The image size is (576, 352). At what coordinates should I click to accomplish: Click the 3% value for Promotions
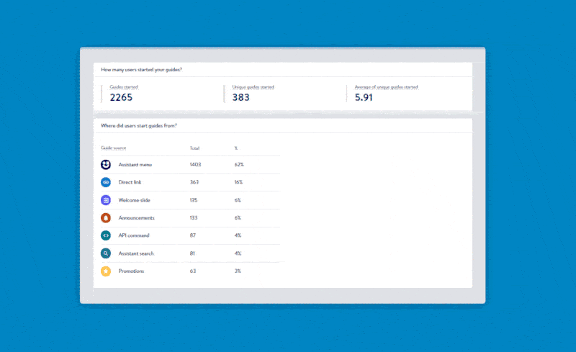[238, 271]
